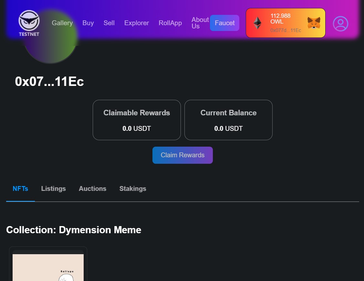Viewport: 364px width, 281px height.
Task: Select the NFTs tab
Action: (x=20, y=189)
